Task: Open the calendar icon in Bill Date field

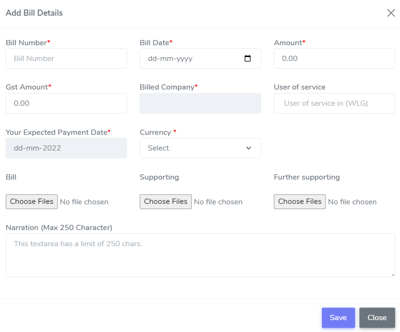Action: coord(248,58)
